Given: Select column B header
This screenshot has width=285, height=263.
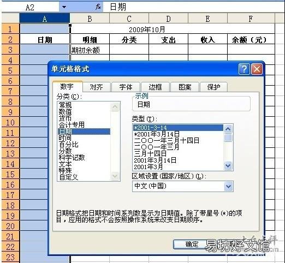Looking at the screenshot, I should (90, 19).
